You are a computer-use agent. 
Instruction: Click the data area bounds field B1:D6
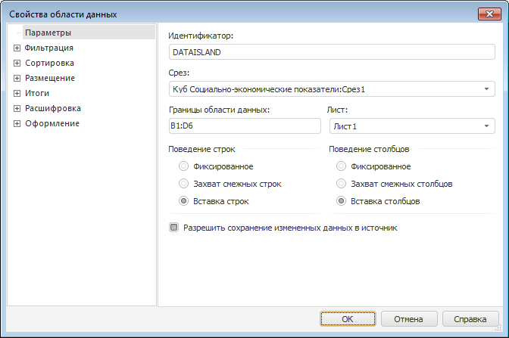tap(245, 126)
